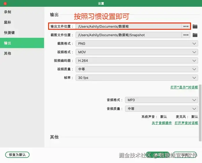
Task: Open the 关于音频插件 link
Action: click(x=162, y=123)
